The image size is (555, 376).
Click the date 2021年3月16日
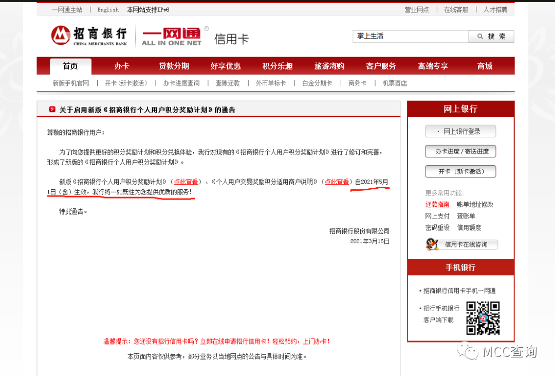(x=369, y=241)
